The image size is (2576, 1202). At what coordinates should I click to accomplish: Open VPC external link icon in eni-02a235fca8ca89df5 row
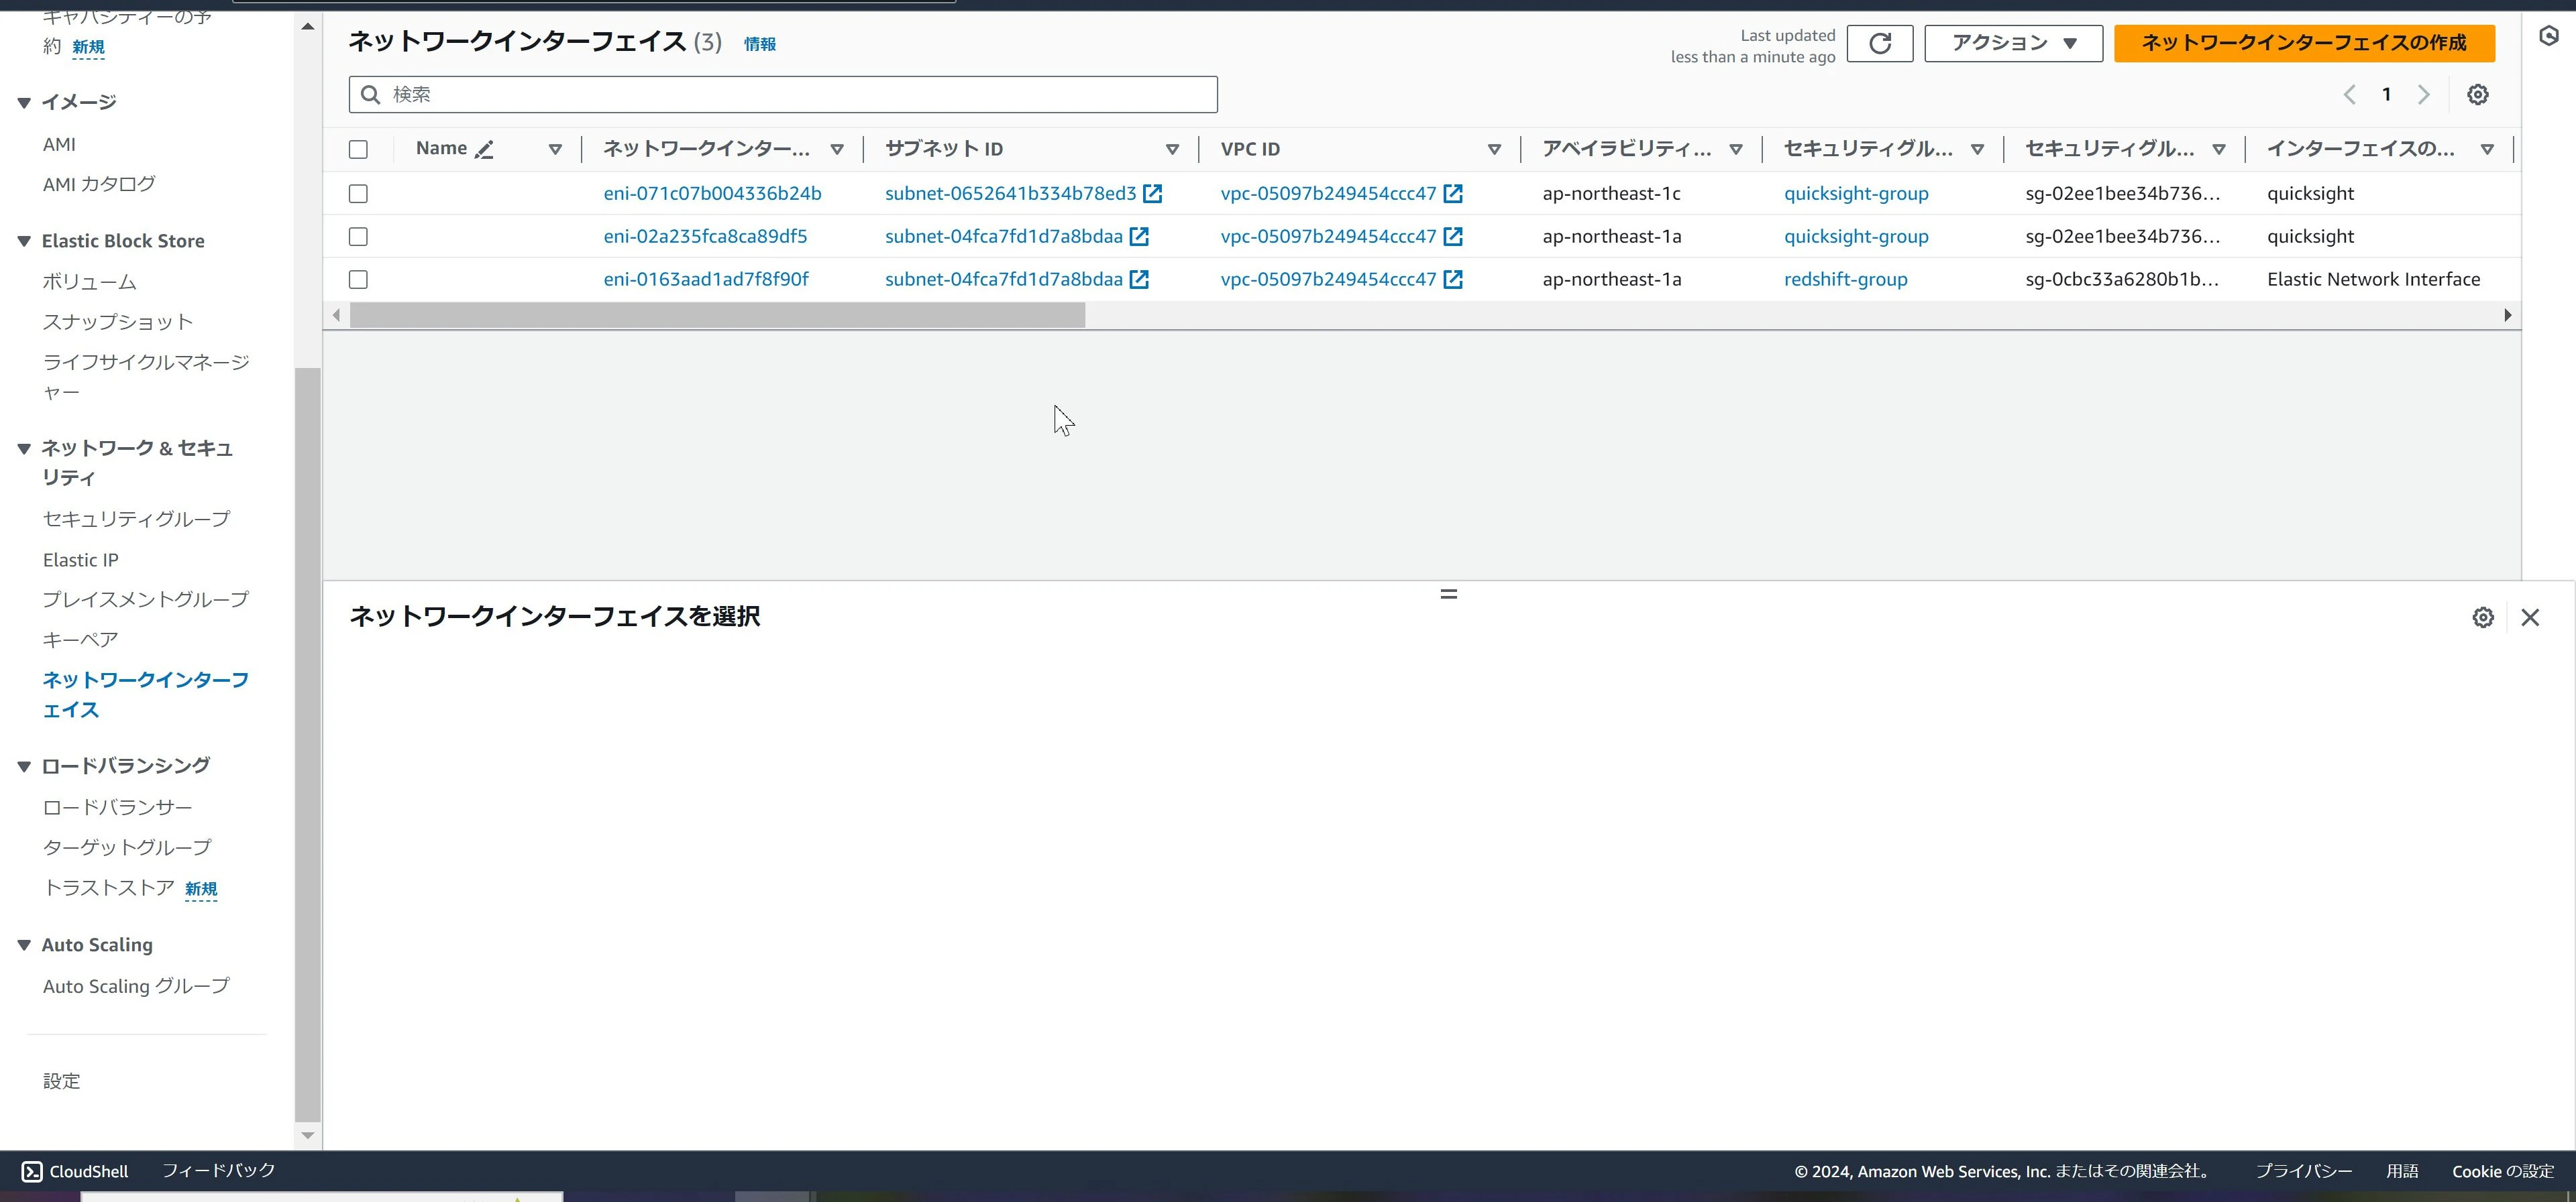pyautogui.click(x=1453, y=237)
